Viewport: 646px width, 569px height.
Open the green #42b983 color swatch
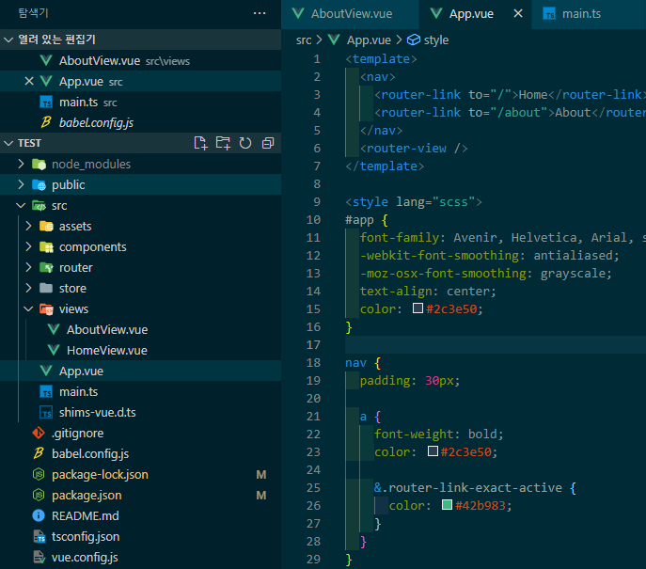(x=447, y=505)
